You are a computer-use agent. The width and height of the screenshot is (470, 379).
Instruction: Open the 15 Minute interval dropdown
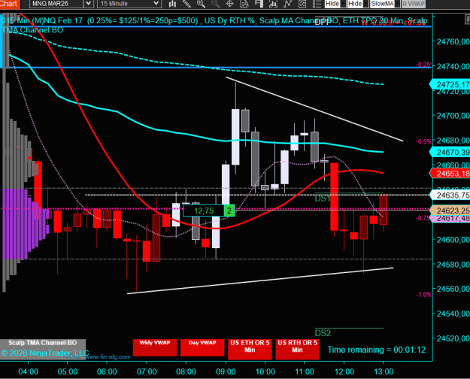[x=129, y=4]
